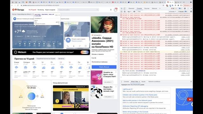Advance the 10-day forecast with the right arrow

pyautogui.click(x=87, y=67)
